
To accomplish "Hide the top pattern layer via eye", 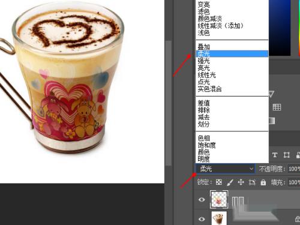I will pyautogui.click(x=202, y=199).
